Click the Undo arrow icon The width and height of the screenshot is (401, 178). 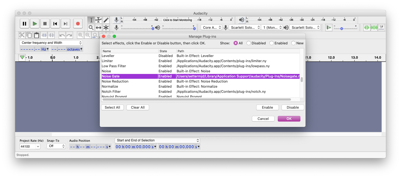pos(62,35)
